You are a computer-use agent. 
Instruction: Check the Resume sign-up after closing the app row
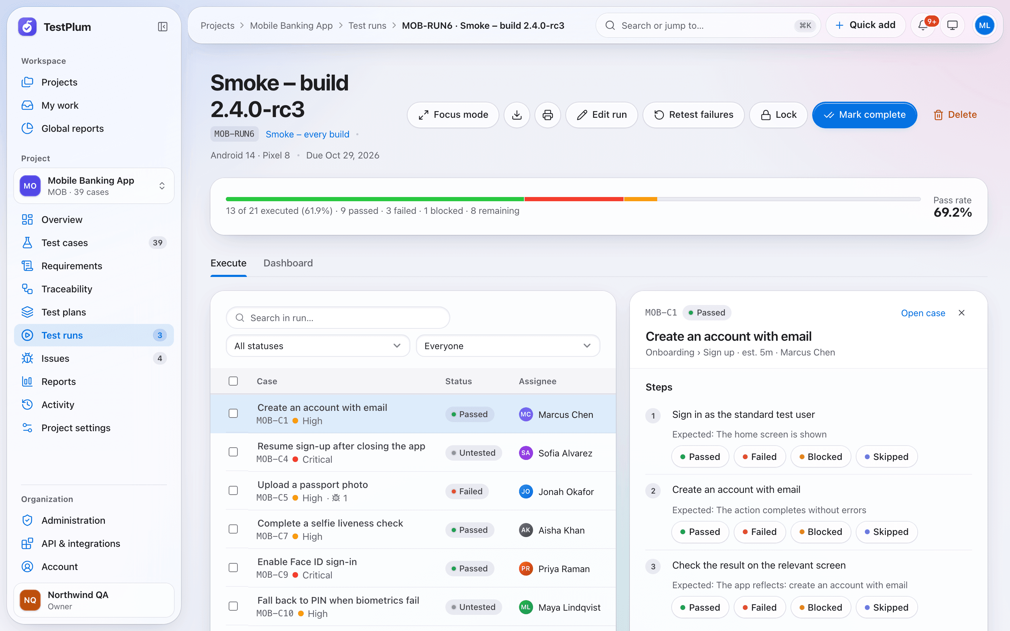(x=233, y=452)
